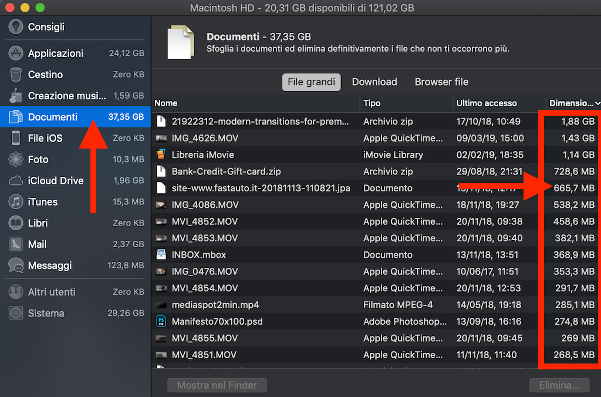Viewport: 601px width, 397px height.
Task: Toggle Dimensione column sort arrow
Action: coord(597,103)
